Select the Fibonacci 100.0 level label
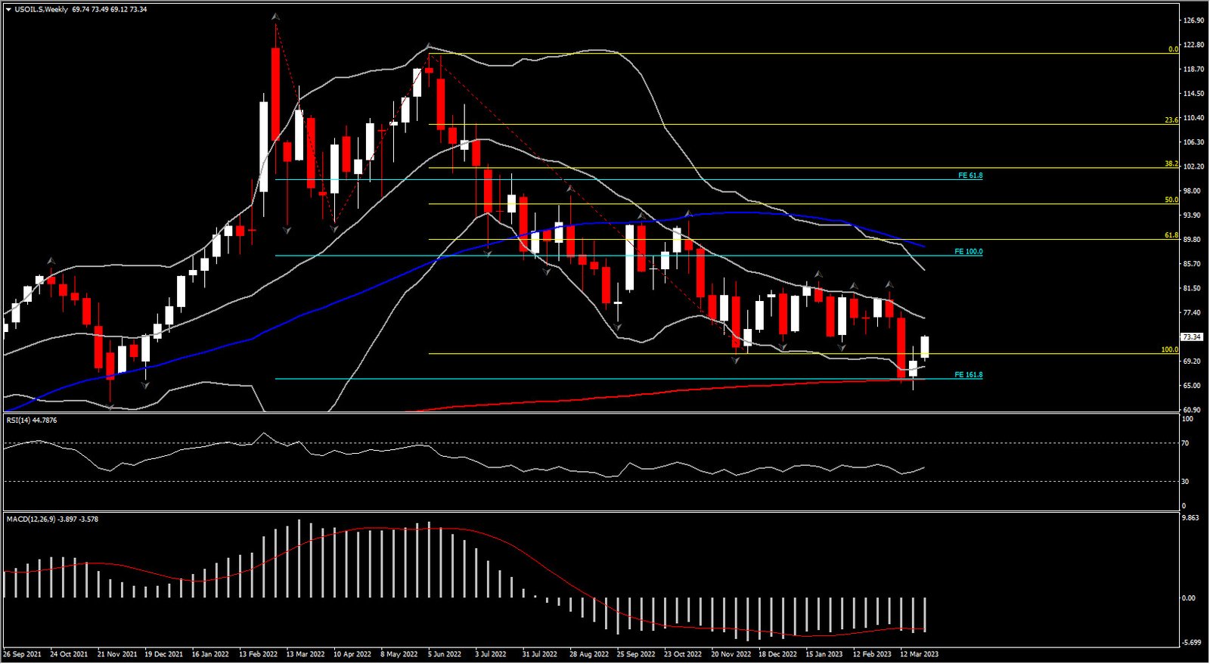The height and width of the screenshot is (664, 1210). coord(1169,350)
